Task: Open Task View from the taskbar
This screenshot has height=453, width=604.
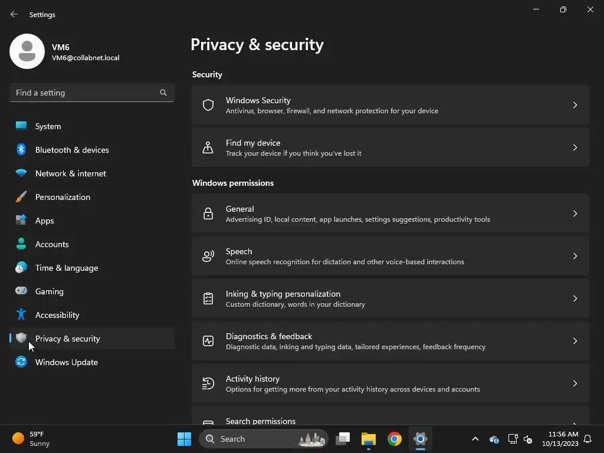Action: point(343,439)
